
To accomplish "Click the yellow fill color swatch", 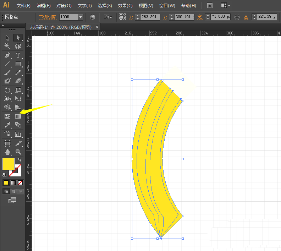I will pos(8,164).
